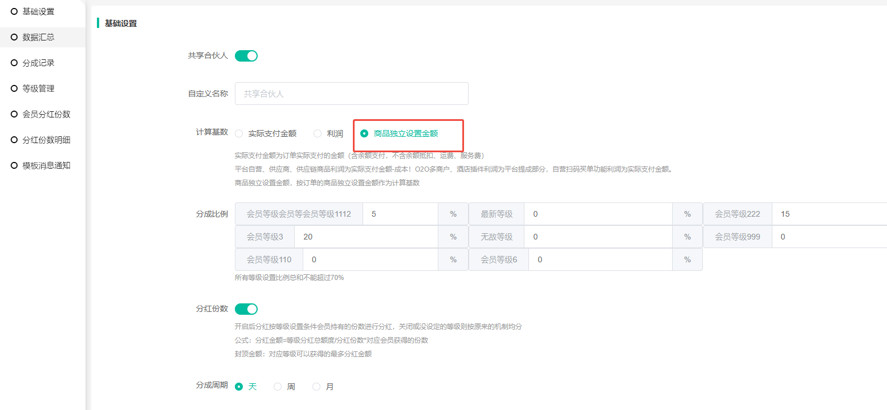887x410 pixels.
Task: Click the 自定义名称 text field
Action: [351, 94]
